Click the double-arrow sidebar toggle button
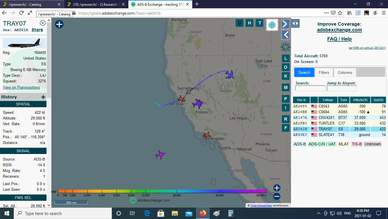 295,24
